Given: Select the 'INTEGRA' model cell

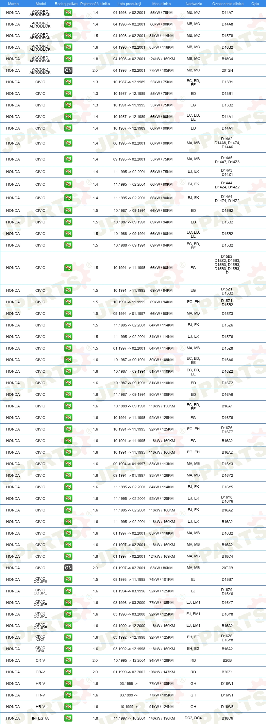Looking at the screenshot, I should tap(40, 718).
